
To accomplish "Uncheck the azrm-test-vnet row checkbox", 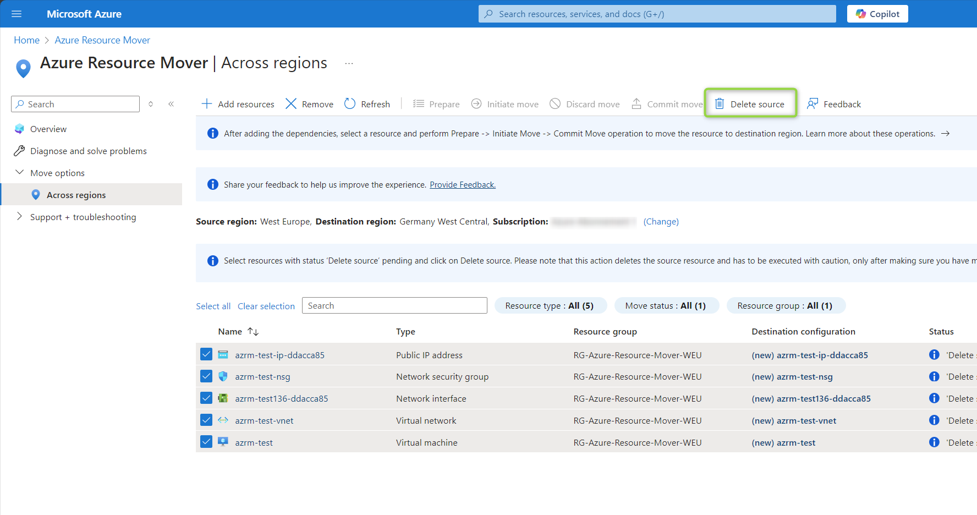I will tap(206, 420).
